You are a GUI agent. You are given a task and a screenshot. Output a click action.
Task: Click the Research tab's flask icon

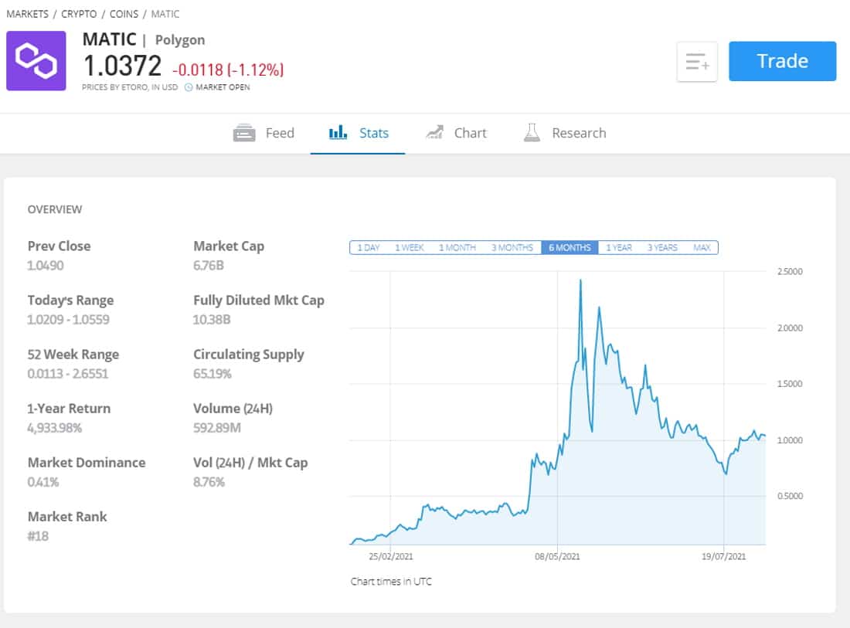[x=532, y=132]
